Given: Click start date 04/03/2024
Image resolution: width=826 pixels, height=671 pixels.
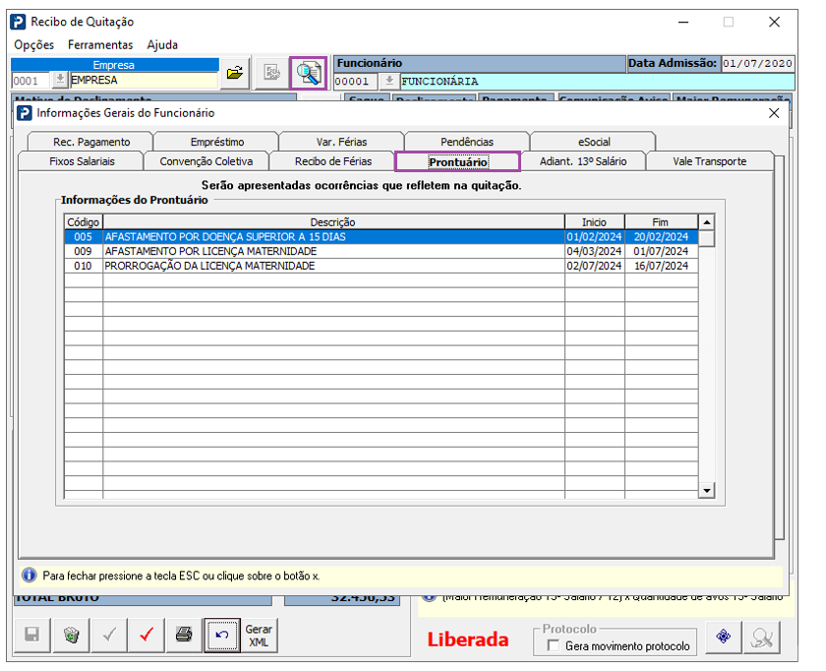Looking at the screenshot, I should coord(594,251).
